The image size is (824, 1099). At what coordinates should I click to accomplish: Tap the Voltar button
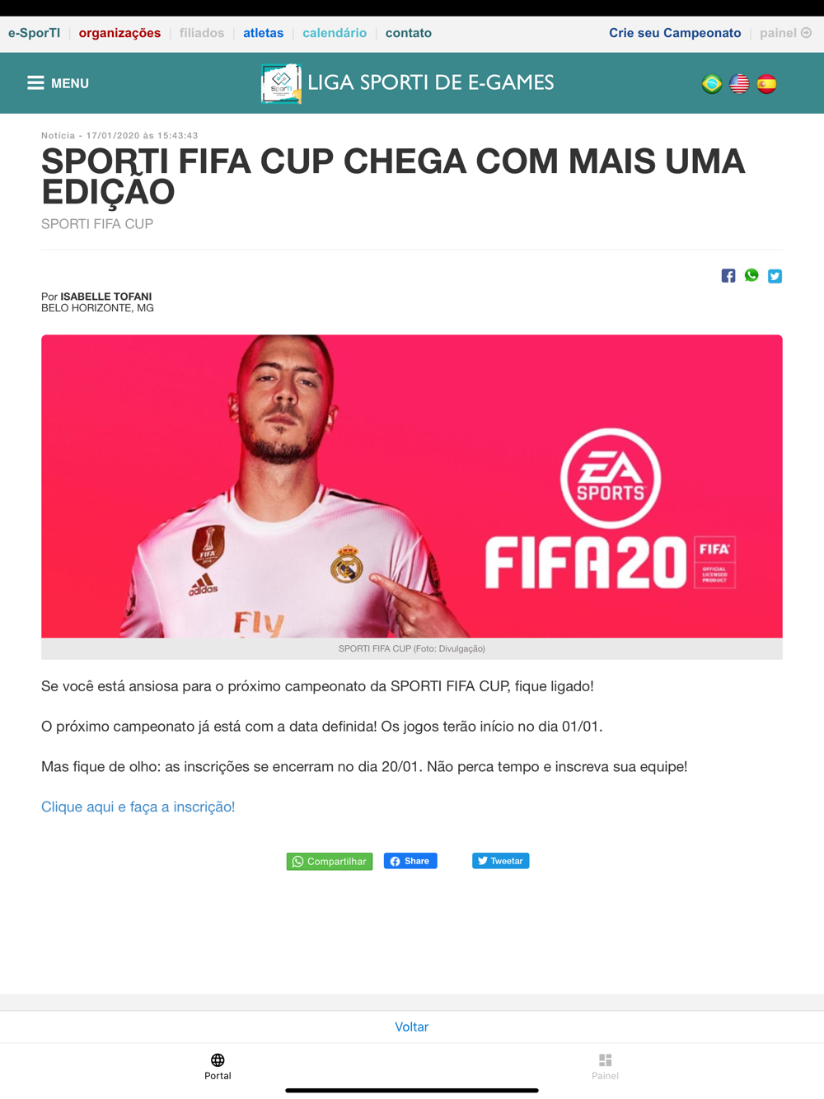pyautogui.click(x=412, y=1027)
